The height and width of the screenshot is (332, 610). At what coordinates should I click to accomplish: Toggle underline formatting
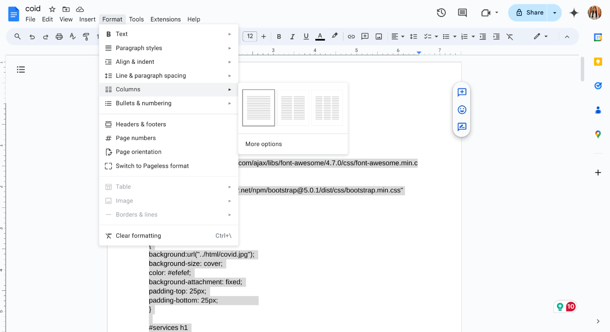tap(305, 36)
